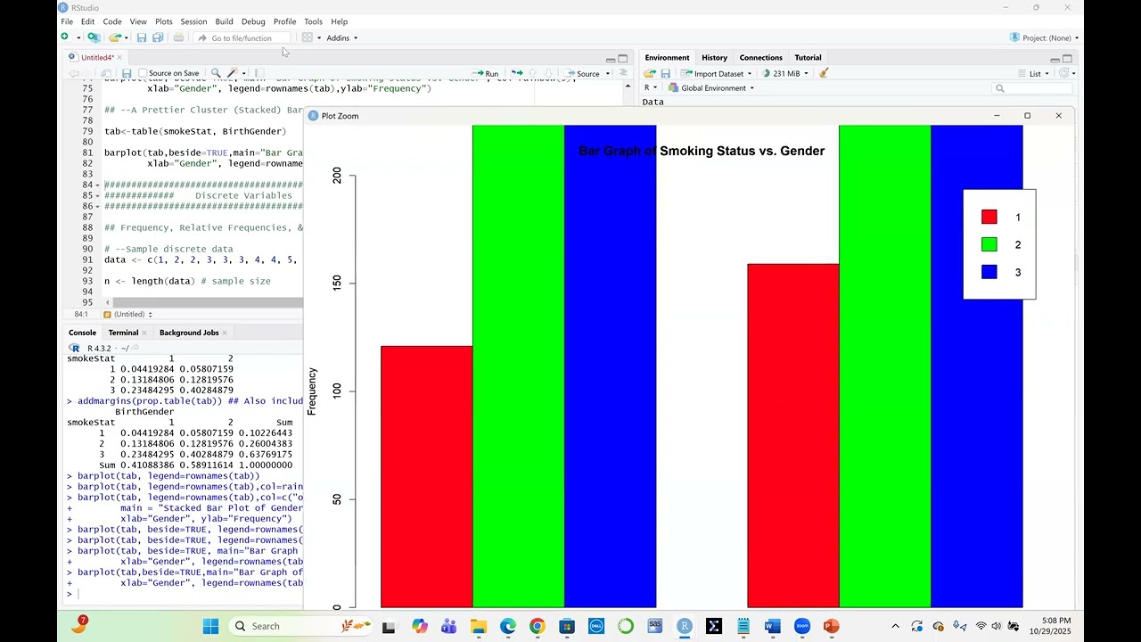Click the Find/Replace magnifier icon

tap(216, 73)
